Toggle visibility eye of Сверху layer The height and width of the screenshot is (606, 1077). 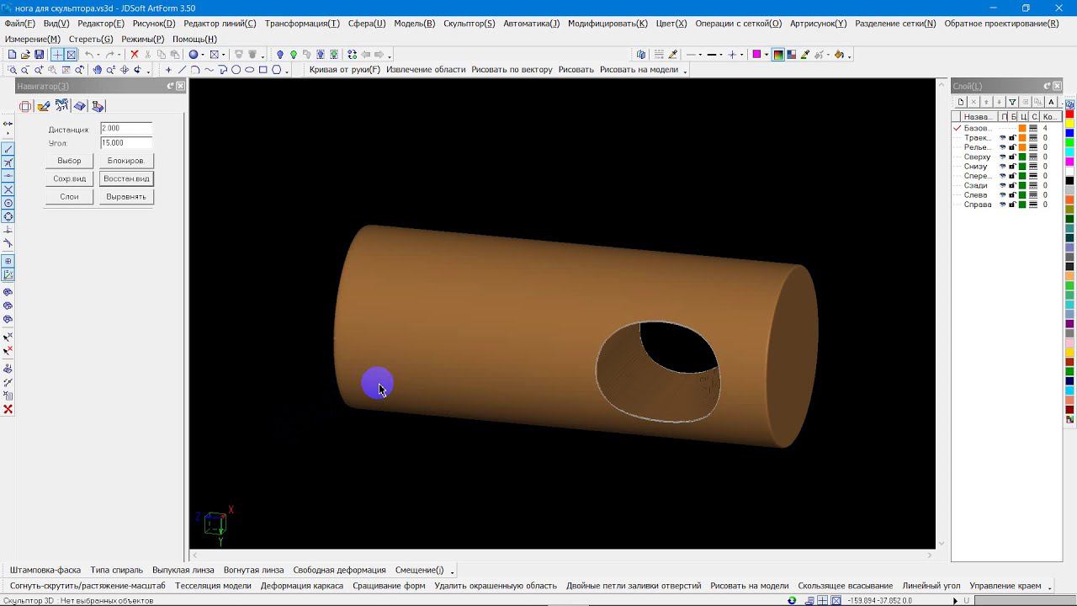[1002, 157]
